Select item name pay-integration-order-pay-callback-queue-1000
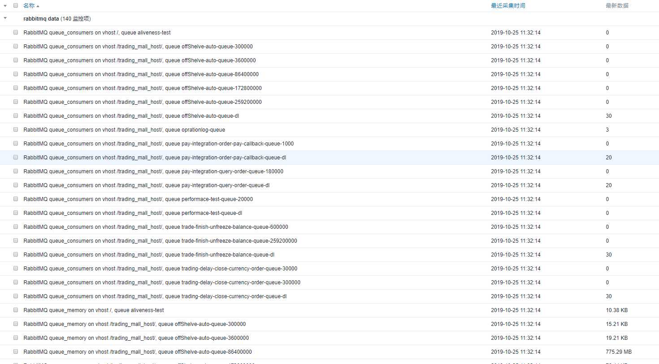Viewport: 659px width, 364px height. [159, 144]
